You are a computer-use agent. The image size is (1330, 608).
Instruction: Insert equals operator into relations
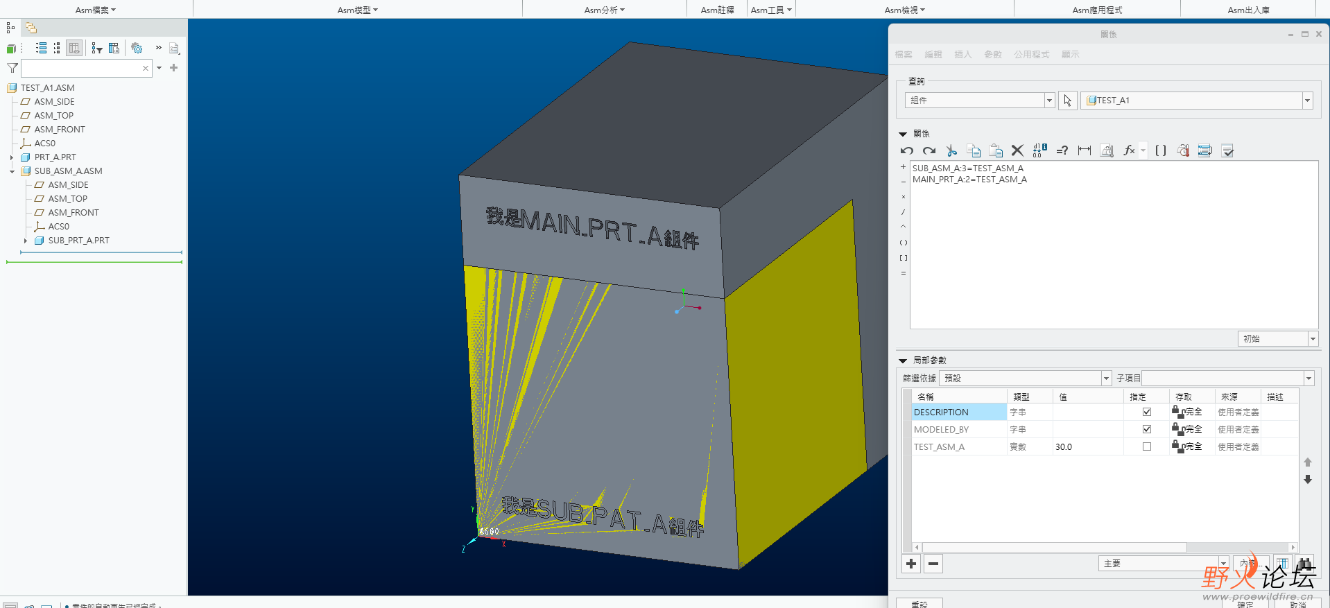(903, 273)
